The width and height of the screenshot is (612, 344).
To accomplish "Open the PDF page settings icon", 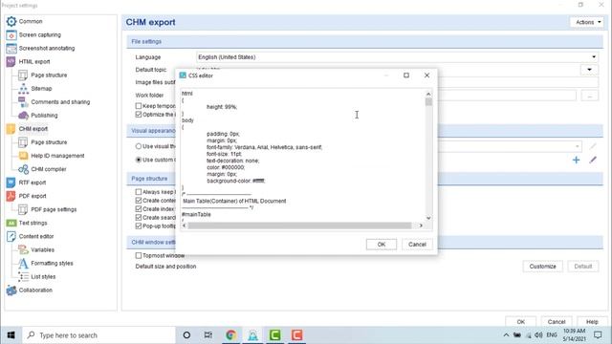I will [x=23, y=209].
